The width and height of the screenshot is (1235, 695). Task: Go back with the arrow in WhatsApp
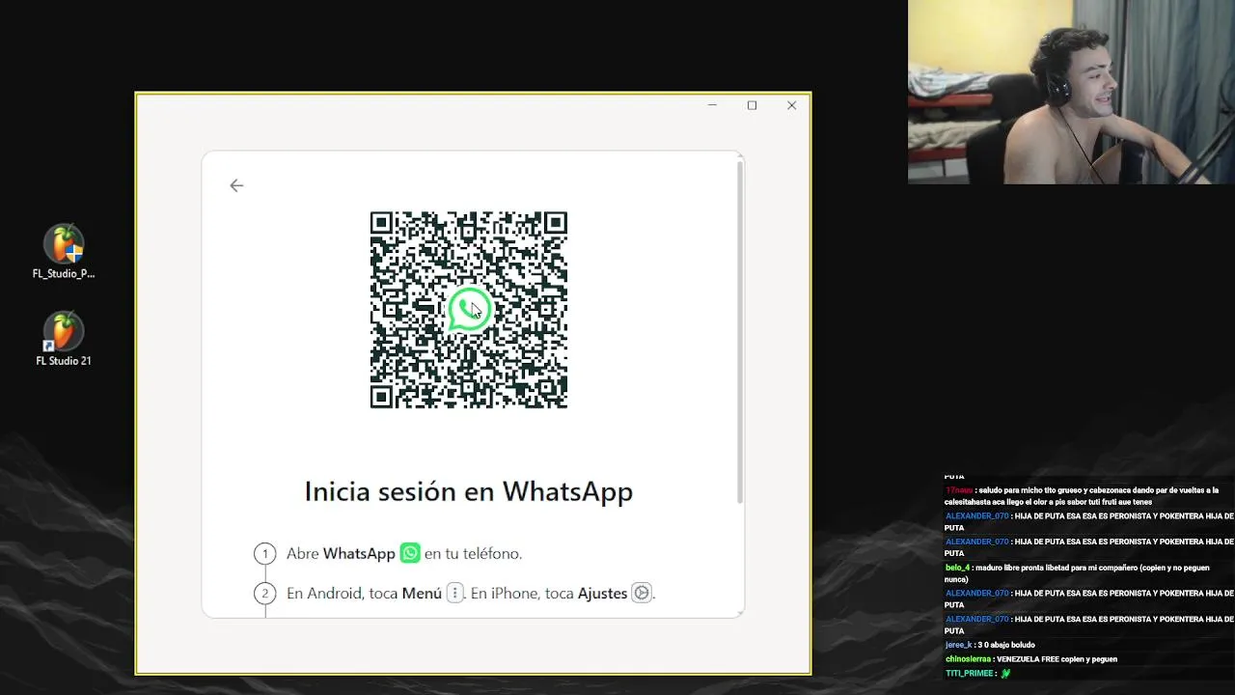[236, 185]
